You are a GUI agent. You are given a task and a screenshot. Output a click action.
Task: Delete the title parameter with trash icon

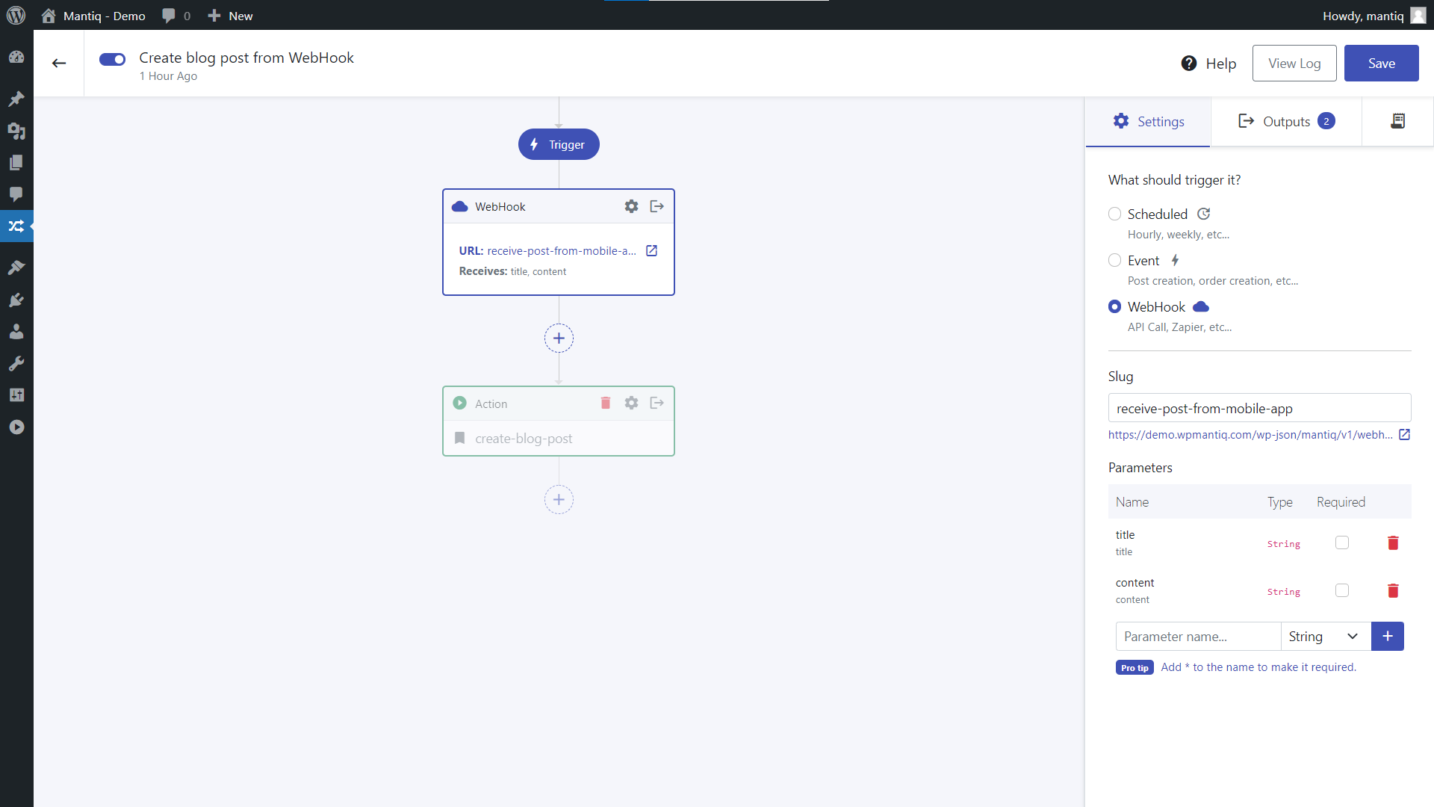point(1392,543)
